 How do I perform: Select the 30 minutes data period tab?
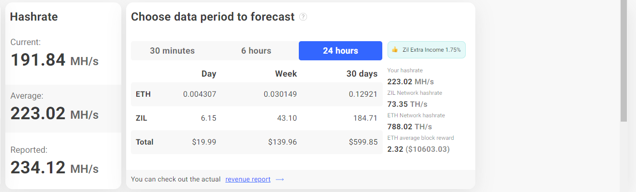tap(172, 51)
